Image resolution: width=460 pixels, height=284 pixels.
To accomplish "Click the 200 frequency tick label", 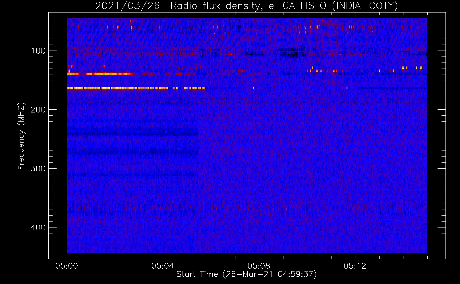I will coord(38,110).
